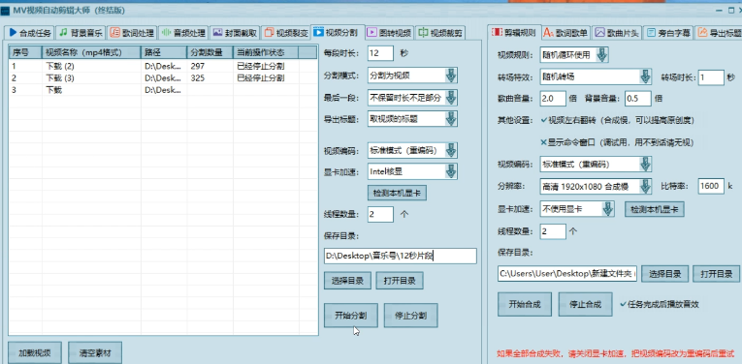Click the 停止分割 button
Image resolution: width=742 pixels, height=364 pixels.
410,316
